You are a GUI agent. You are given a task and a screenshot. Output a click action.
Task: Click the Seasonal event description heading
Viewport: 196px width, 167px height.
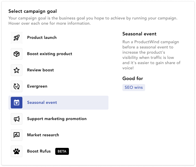139,34
